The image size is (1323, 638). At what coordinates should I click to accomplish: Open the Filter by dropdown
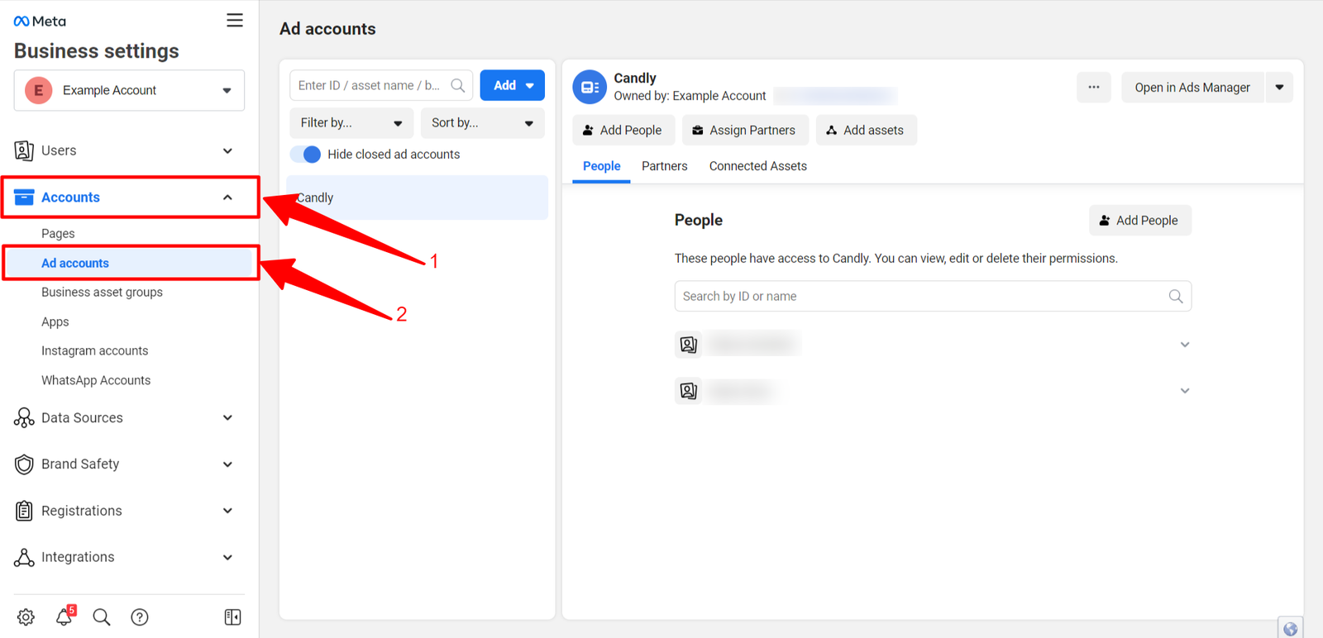pos(351,122)
